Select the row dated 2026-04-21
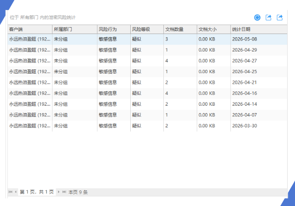Image resolution: width=295 pixels, height=206 pixels. 147,82
